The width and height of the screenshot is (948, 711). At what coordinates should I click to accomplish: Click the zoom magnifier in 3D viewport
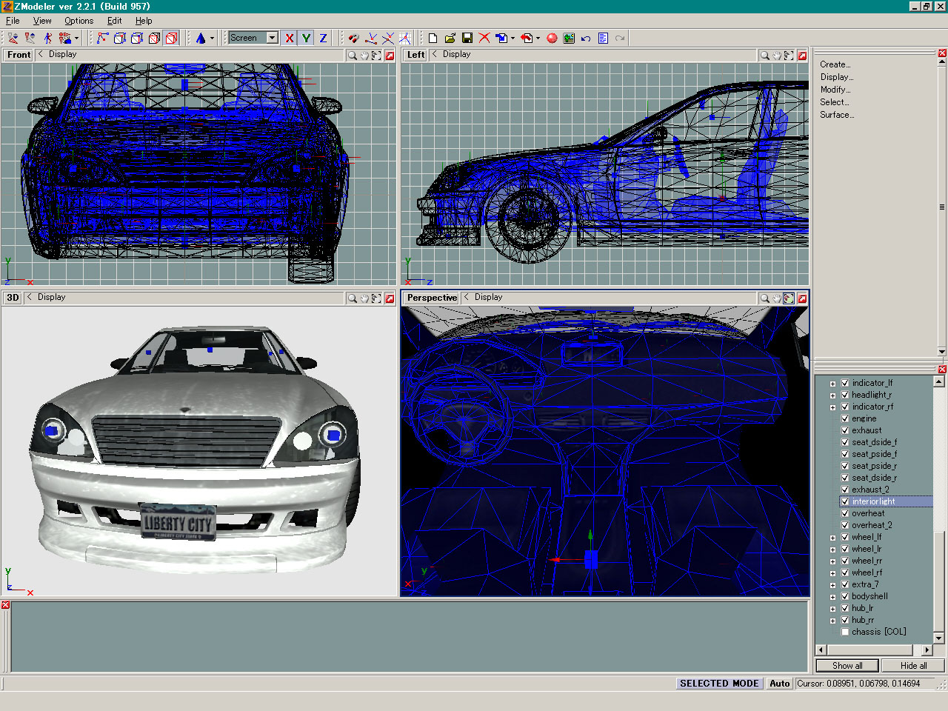click(353, 298)
